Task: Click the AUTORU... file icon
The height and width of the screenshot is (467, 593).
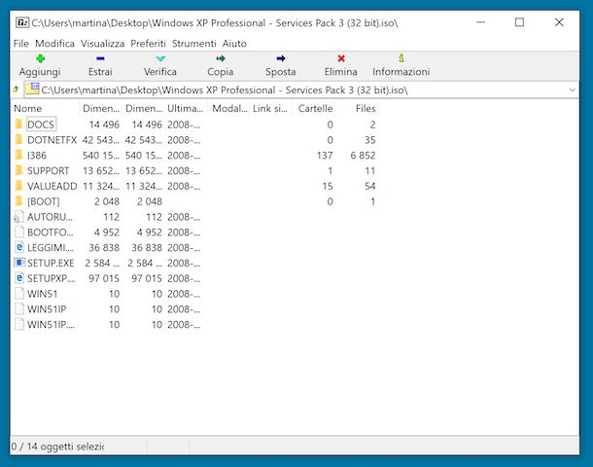Action: point(18,217)
